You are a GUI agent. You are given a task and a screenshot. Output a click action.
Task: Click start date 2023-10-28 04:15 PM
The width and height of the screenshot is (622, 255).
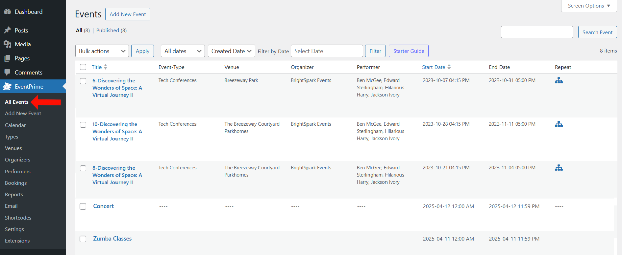(446, 124)
